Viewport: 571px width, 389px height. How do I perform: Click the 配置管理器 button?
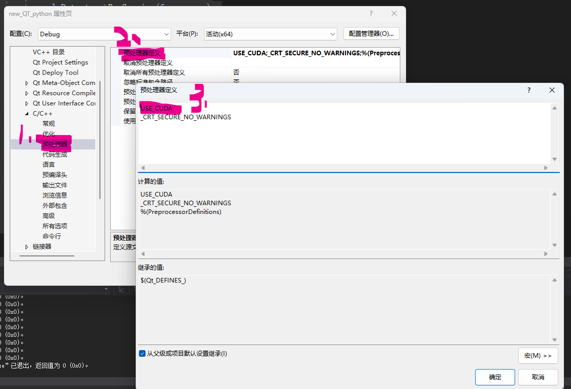coord(371,34)
